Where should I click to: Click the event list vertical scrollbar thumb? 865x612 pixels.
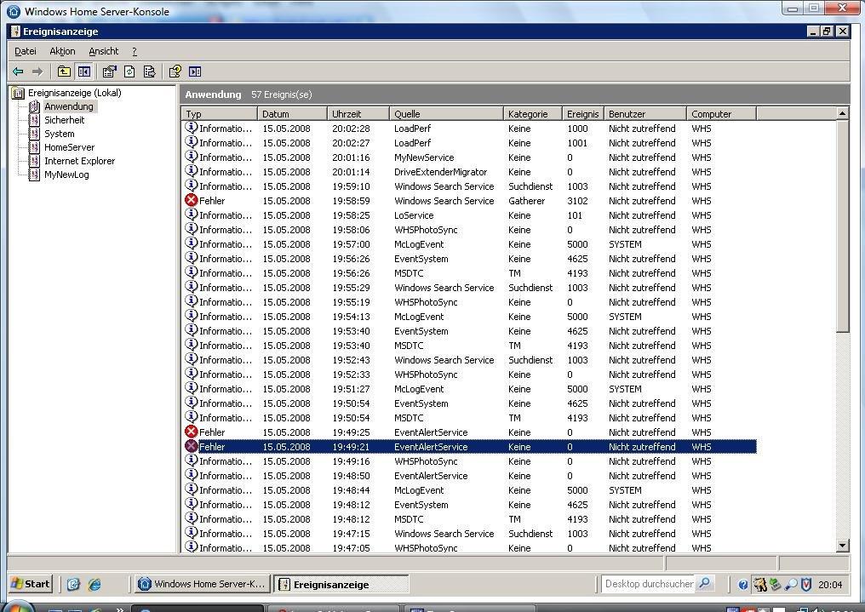coord(842,226)
